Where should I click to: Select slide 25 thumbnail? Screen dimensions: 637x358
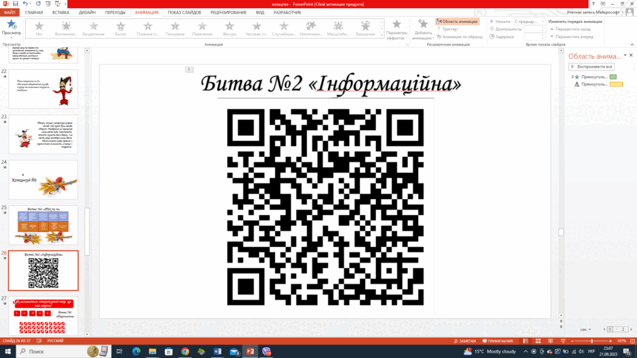coord(43,225)
